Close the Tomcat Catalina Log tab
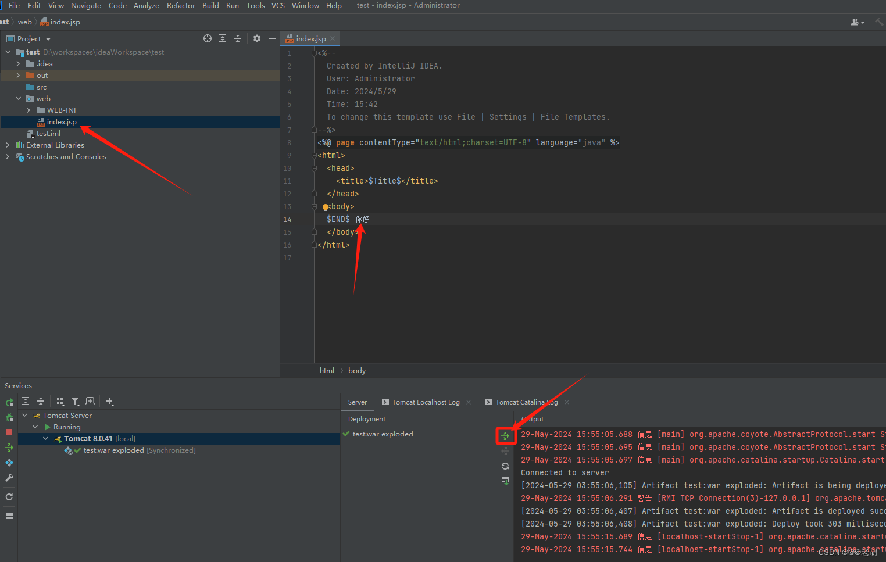This screenshot has height=562, width=886. pos(567,402)
